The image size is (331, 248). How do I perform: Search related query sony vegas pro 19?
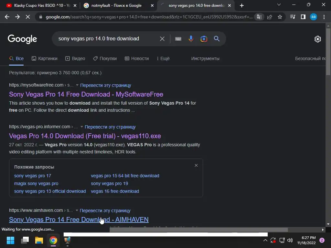point(109,183)
